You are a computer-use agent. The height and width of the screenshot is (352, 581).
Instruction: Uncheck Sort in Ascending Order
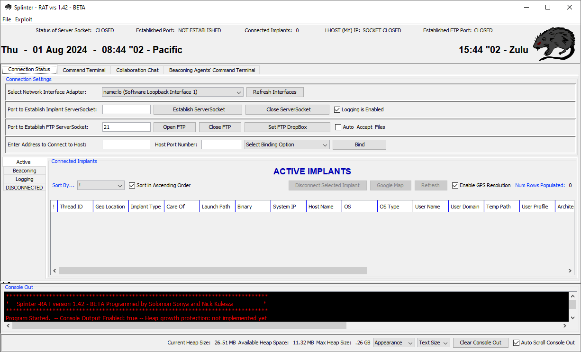[x=132, y=185]
